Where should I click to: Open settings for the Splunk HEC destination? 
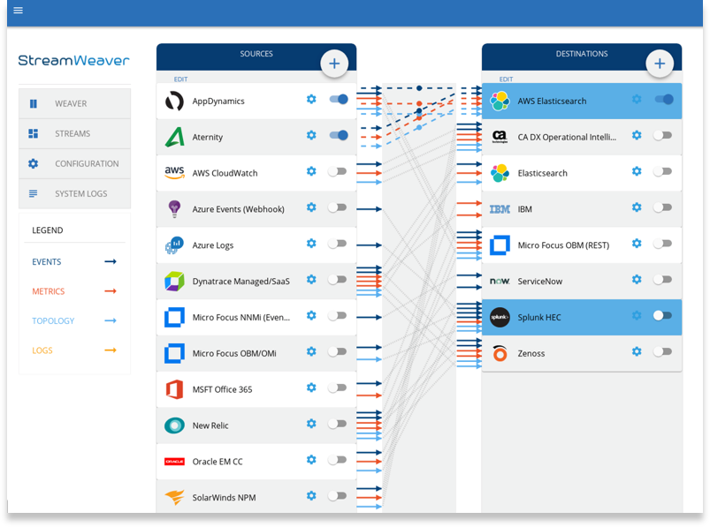click(x=637, y=315)
